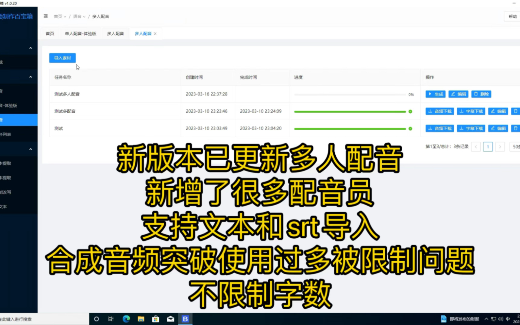Click the completion time 2023-03-10 23:04:20
The image size is (520, 325).
tap(261, 128)
